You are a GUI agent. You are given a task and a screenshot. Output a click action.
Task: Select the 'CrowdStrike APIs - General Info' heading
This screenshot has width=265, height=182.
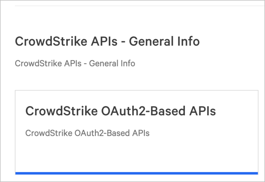107,41
